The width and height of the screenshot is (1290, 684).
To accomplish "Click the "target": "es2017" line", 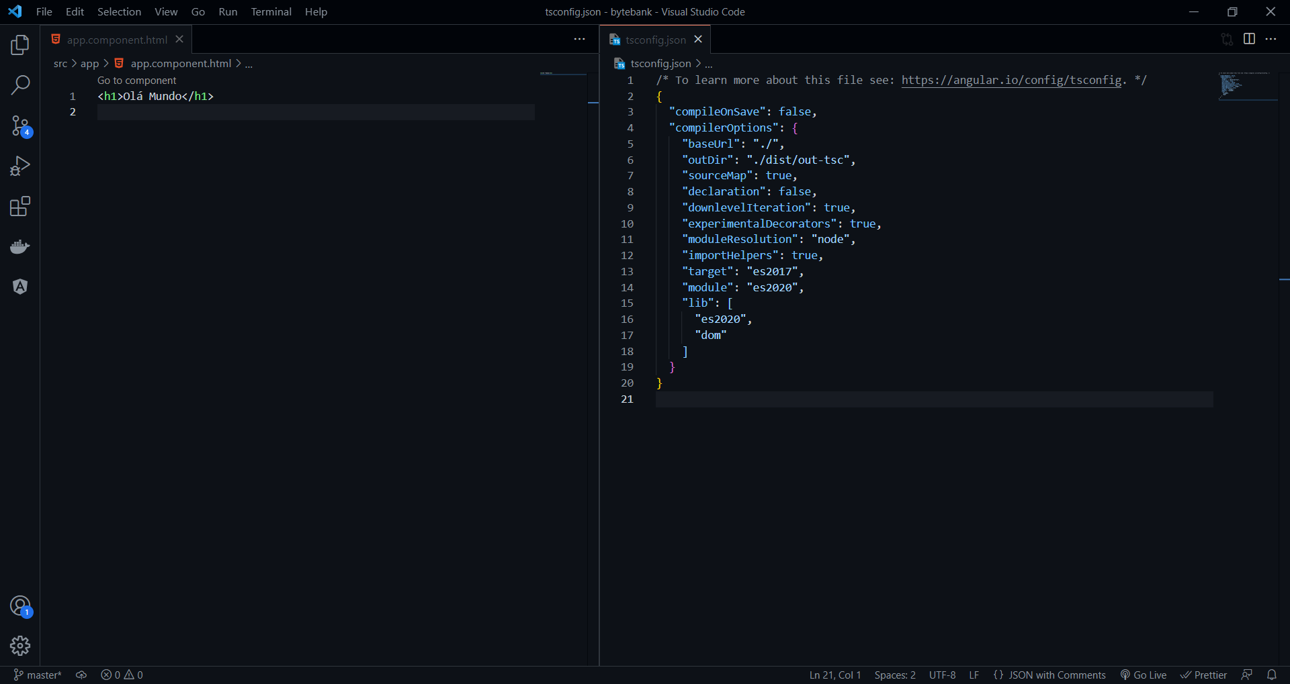I will pos(742,271).
